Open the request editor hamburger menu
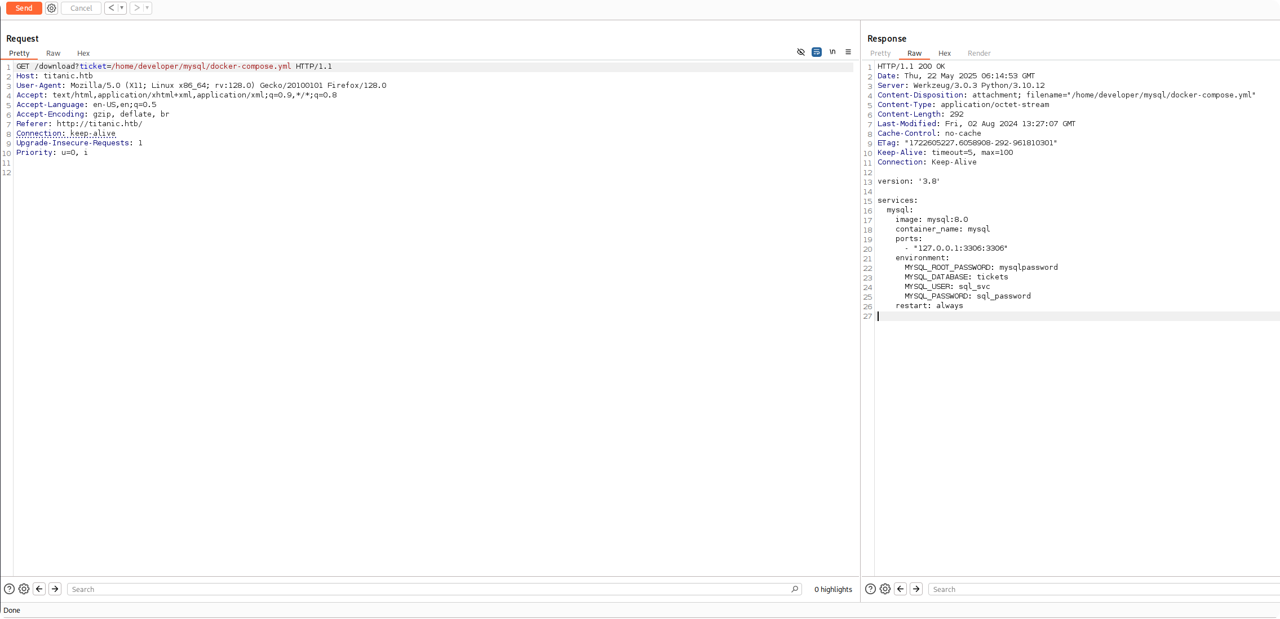The height and width of the screenshot is (619, 1280). coord(848,52)
